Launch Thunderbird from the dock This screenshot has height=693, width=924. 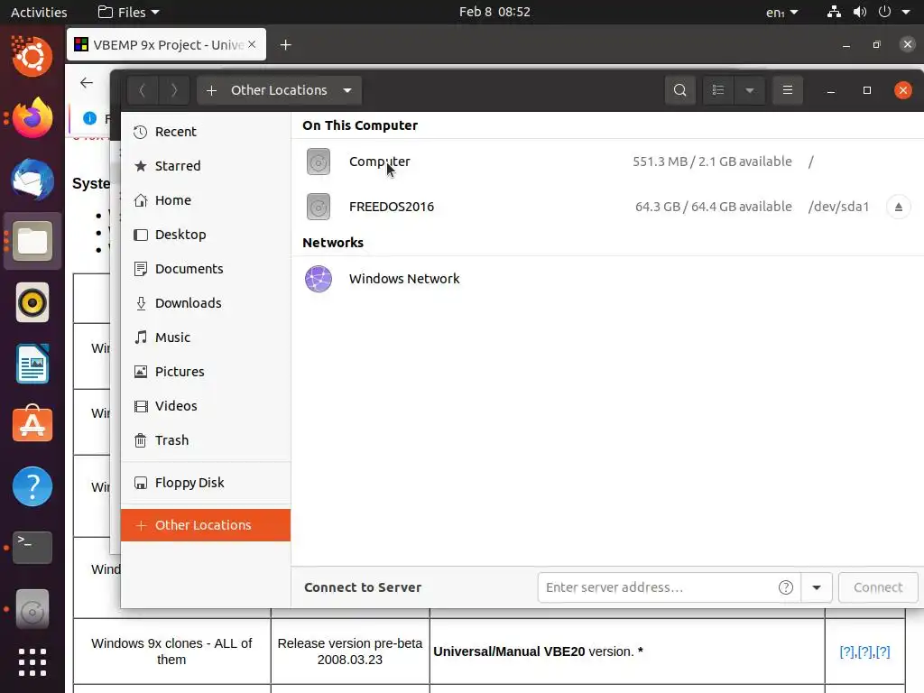click(32, 180)
